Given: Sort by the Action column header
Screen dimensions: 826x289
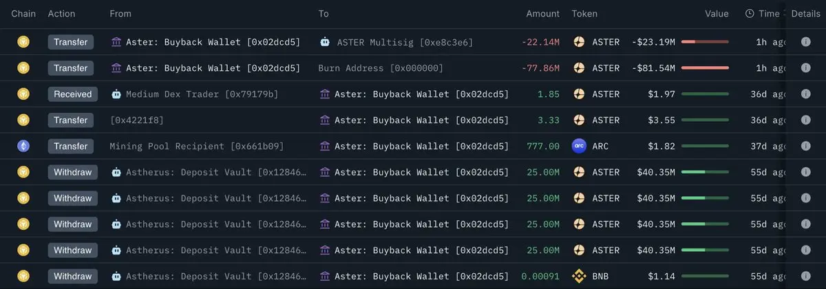Looking at the screenshot, I should pos(62,14).
